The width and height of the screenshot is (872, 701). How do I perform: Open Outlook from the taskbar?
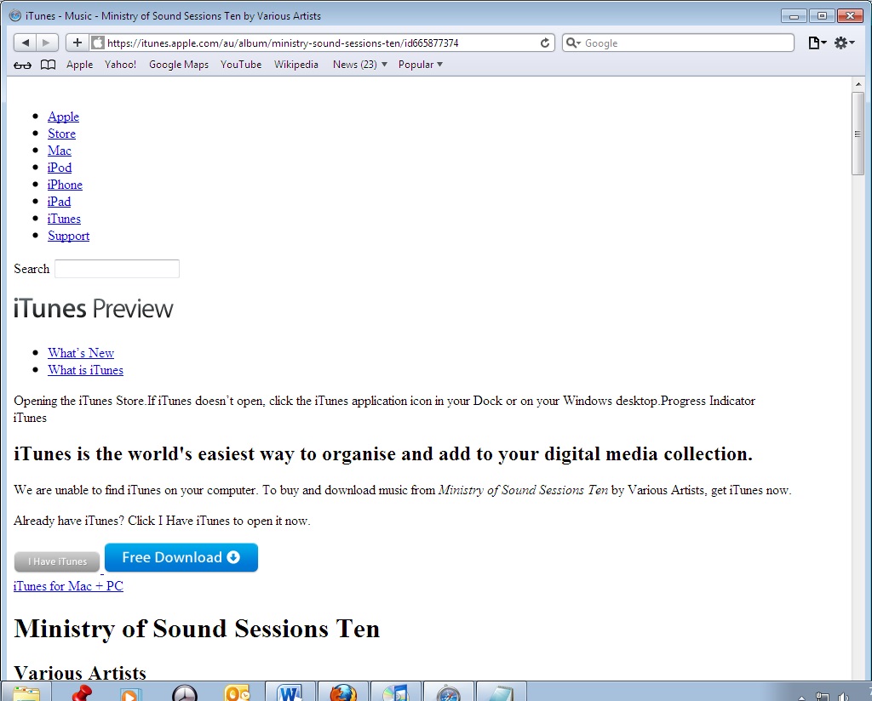[x=237, y=693]
